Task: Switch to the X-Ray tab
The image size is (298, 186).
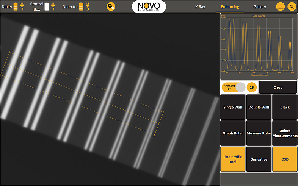Action: [200, 7]
